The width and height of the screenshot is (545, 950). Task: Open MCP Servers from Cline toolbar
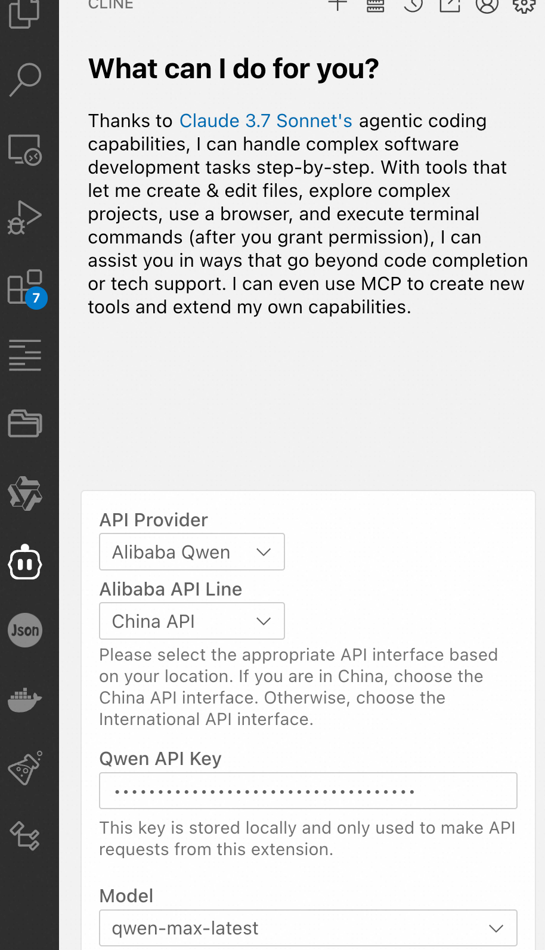(375, 6)
